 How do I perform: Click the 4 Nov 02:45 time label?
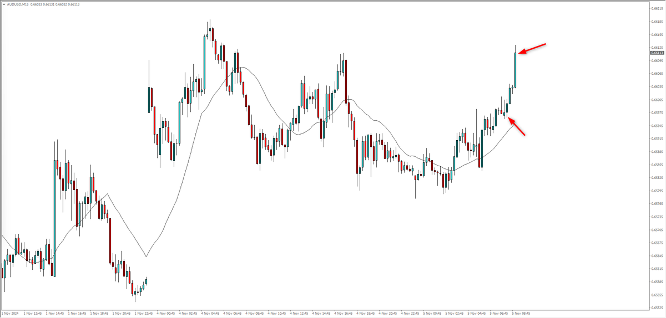point(188,314)
